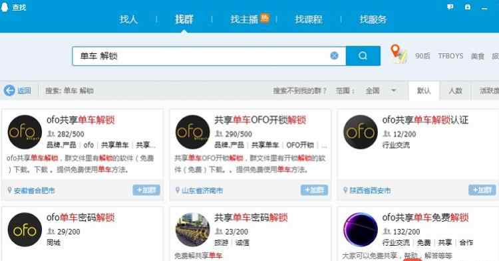499x261 pixels.
Task: Open group title 共享单车密码解锁
Action: 251,218
